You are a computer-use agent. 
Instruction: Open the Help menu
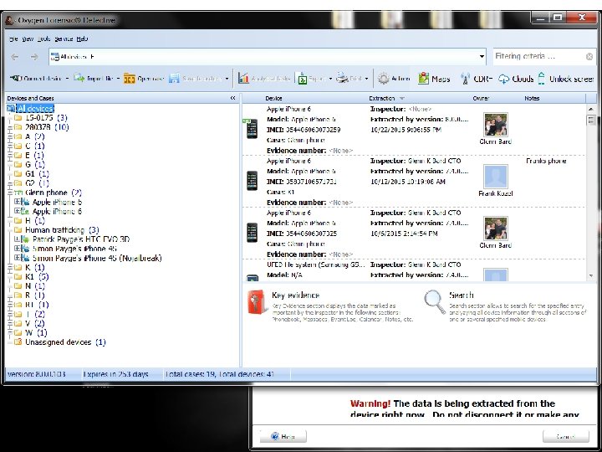[82, 39]
